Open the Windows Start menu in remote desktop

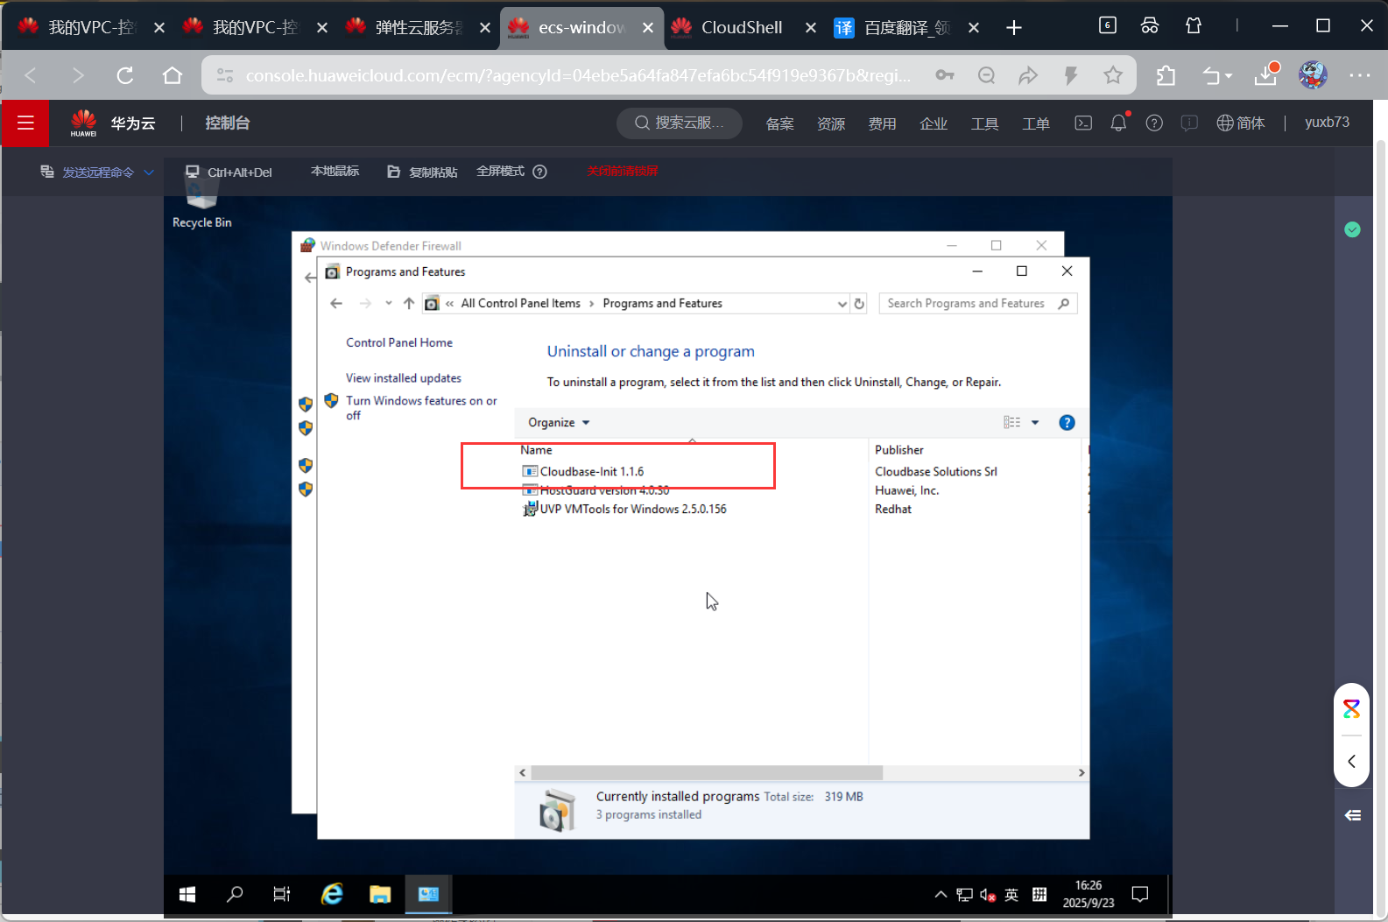pos(187,894)
